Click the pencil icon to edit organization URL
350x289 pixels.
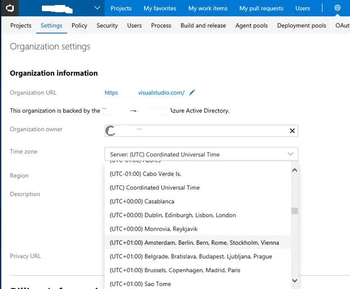[x=192, y=93]
